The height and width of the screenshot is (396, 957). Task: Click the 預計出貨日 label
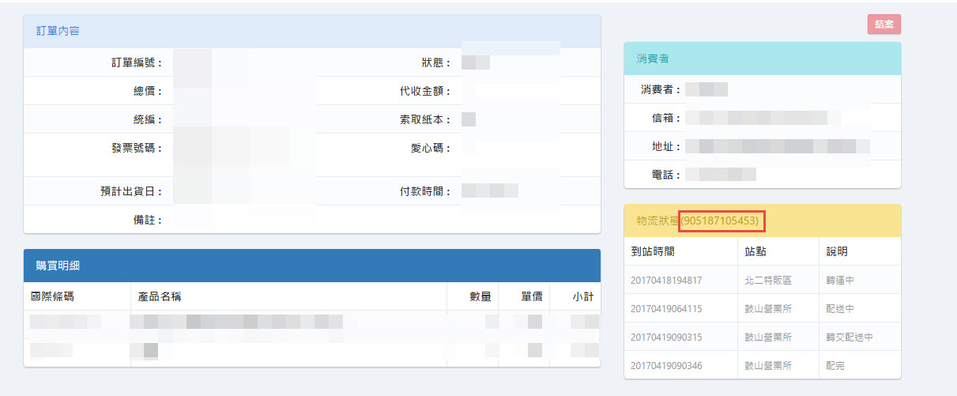(131, 191)
